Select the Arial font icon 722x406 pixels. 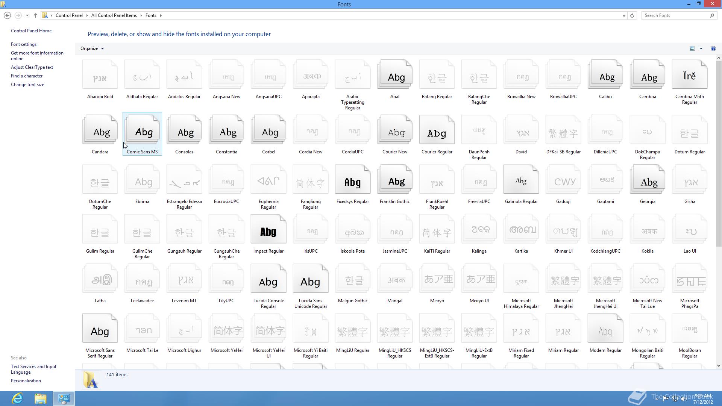click(x=394, y=75)
